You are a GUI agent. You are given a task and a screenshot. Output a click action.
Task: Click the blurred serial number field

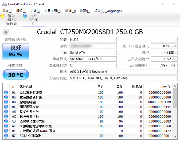point(92,46)
